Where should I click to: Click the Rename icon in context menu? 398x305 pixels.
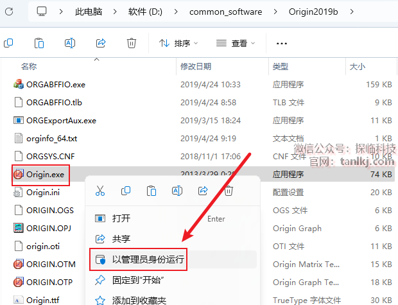point(177,191)
